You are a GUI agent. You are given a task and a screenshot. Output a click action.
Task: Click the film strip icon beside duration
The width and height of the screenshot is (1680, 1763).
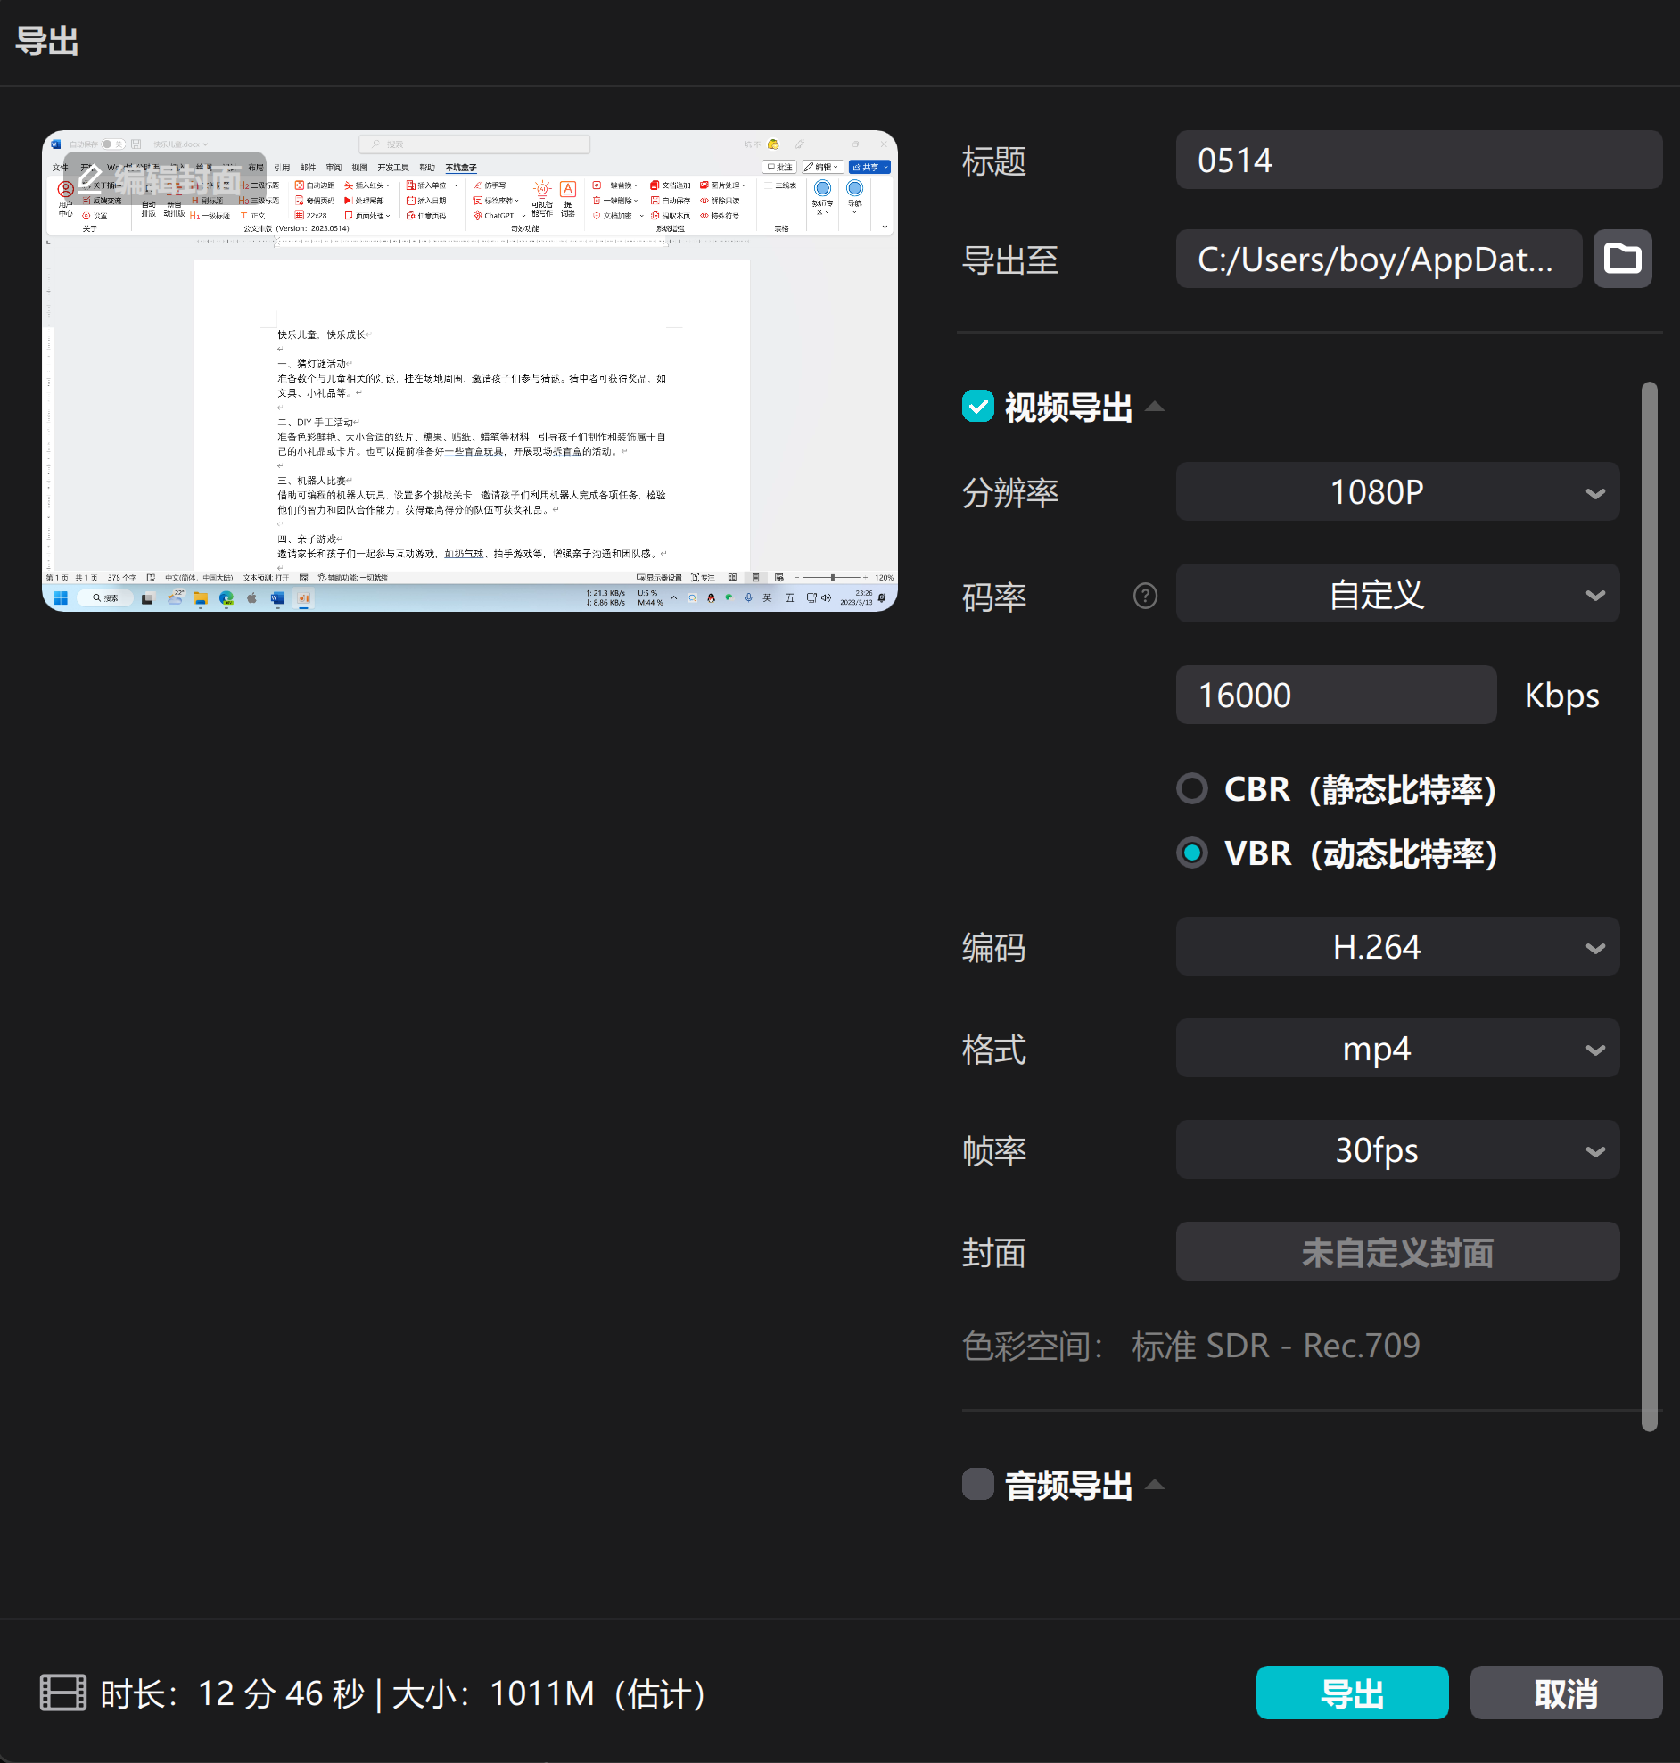pyautogui.click(x=62, y=1693)
